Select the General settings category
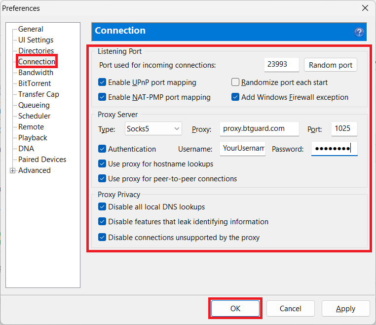This screenshot has width=376, height=325. point(31,29)
